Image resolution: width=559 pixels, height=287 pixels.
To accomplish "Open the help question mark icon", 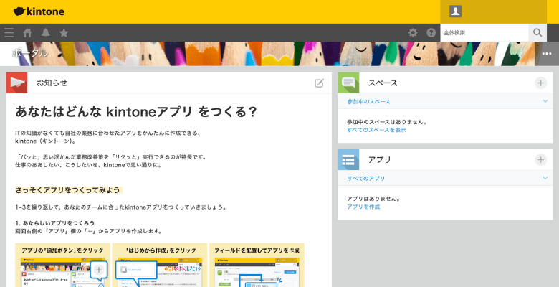I will pos(431,33).
